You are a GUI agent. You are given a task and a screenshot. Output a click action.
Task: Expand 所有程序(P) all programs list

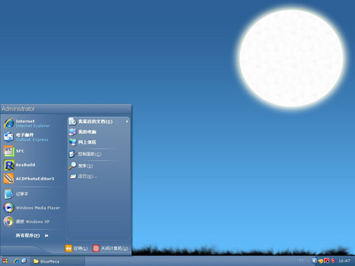32,236
